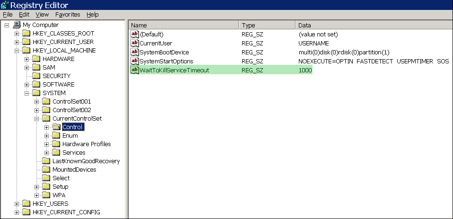Expand HKEY_USERS with its plus box

(17, 204)
